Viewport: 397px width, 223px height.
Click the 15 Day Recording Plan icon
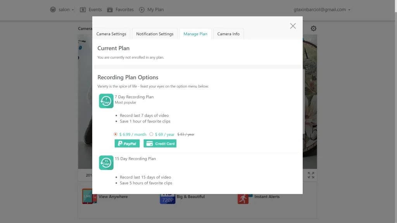click(x=106, y=163)
